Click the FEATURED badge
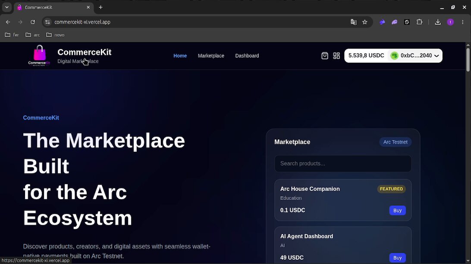The height and width of the screenshot is (264, 471). (x=391, y=189)
